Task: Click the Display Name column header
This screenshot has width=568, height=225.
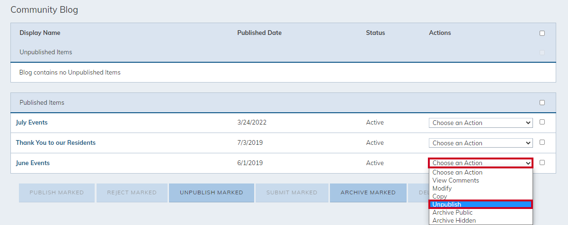Action: [40, 33]
